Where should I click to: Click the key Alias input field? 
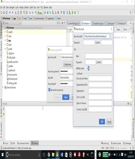tap(99, 56)
